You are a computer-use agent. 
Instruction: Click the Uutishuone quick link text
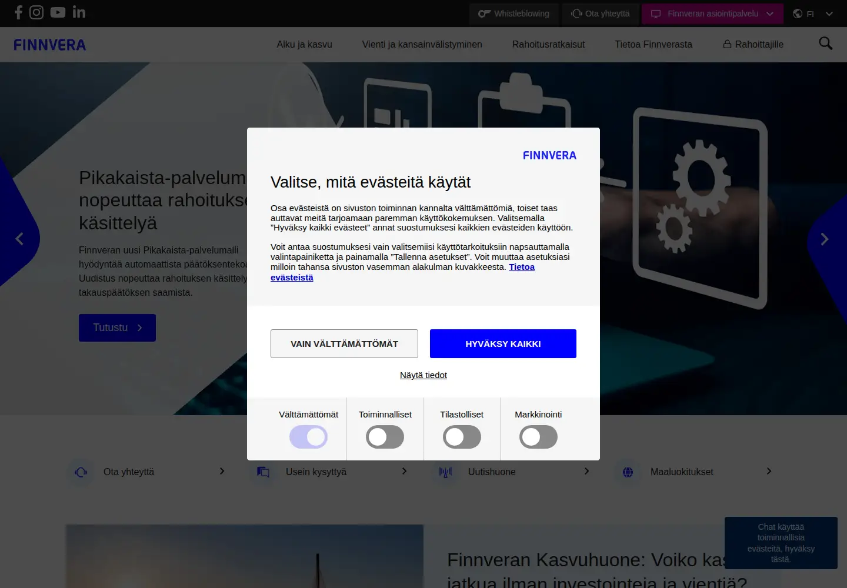[492, 472]
